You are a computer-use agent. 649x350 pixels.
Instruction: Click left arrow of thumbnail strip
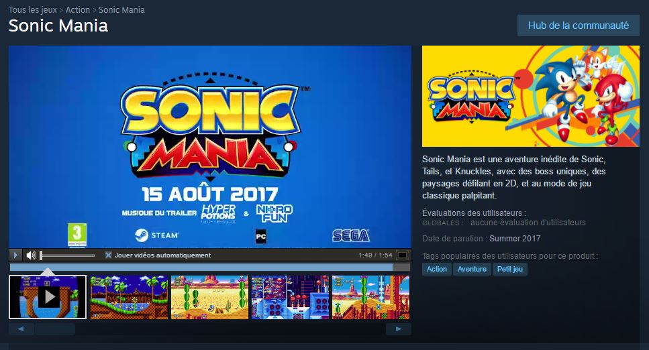coord(21,329)
